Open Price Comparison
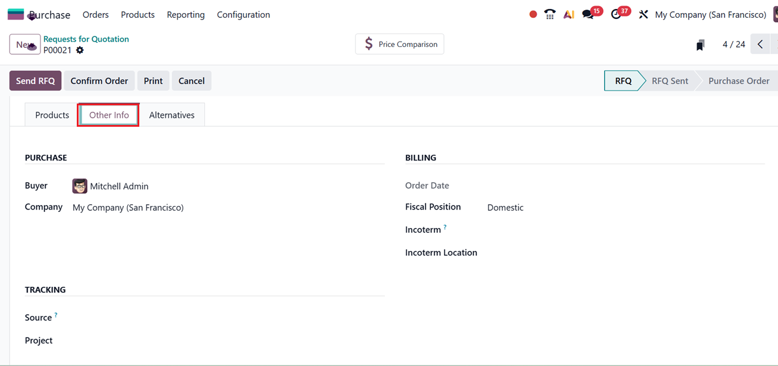 click(x=399, y=44)
